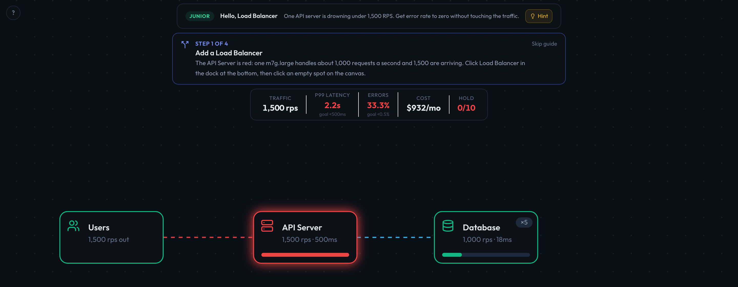
Task: Select the Users node icon
Action: [73, 226]
